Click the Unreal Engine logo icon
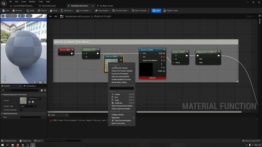The width and height of the screenshot is (262, 147). (4, 3)
